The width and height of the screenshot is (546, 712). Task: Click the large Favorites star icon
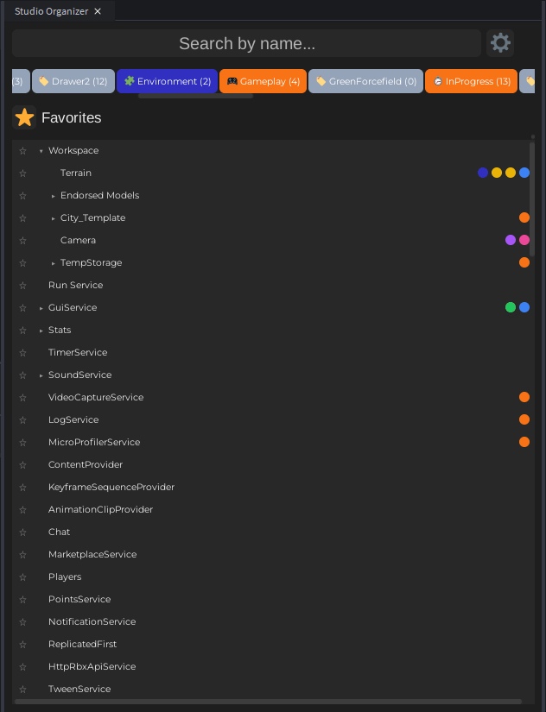[25, 118]
